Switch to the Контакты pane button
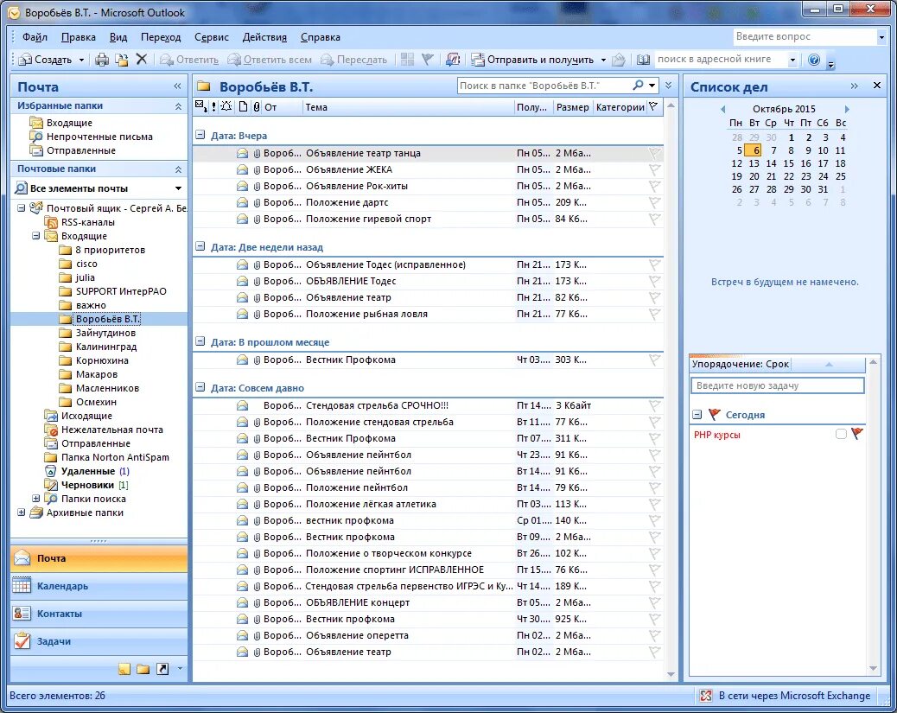897x713 pixels. tap(99, 614)
